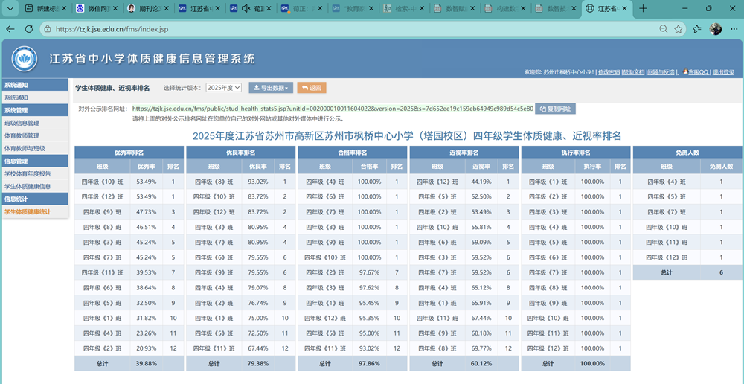Click the orange 返回 button
744x384 pixels.
pyautogui.click(x=312, y=88)
